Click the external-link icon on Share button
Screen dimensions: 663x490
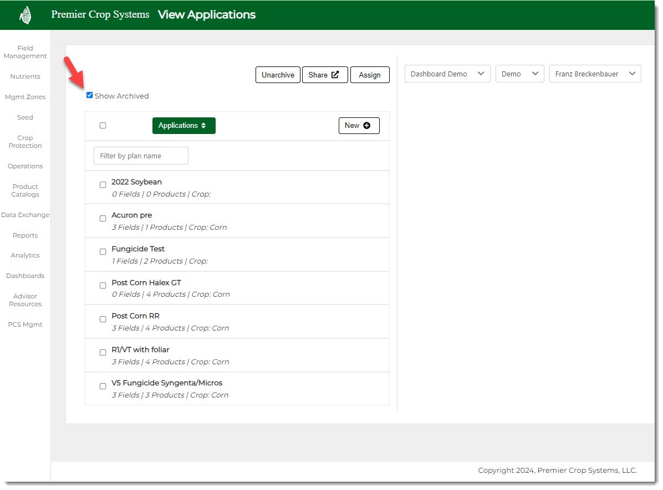(x=335, y=75)
